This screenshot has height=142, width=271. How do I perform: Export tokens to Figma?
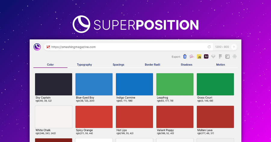[x=220, y=57]
